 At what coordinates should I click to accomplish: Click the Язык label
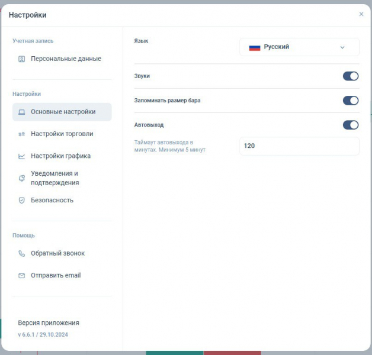click(141, 41)
